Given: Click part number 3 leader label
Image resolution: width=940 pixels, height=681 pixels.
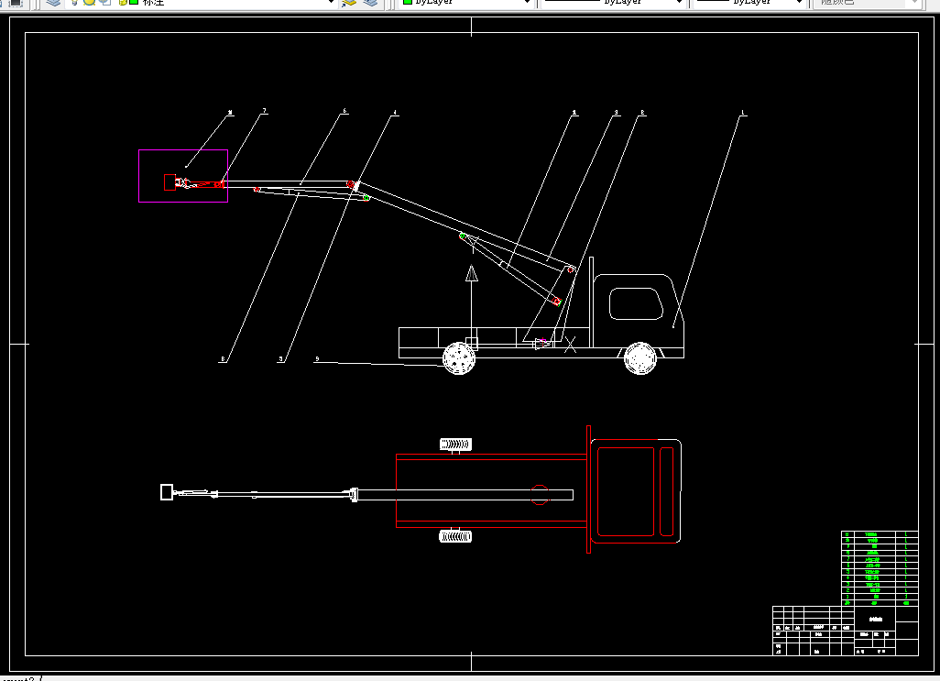Looking at the screenshot, I should (617, 113).
